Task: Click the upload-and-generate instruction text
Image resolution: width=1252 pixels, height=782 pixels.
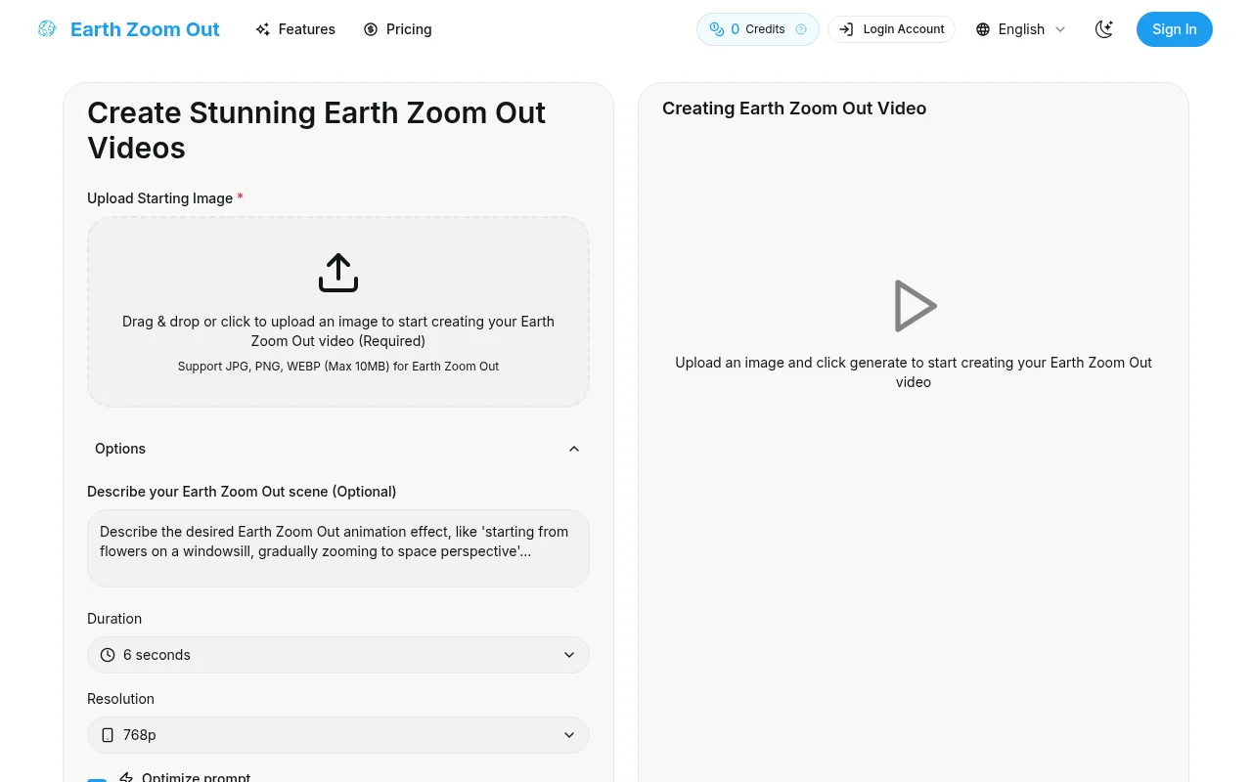Action: coord(914,372)
